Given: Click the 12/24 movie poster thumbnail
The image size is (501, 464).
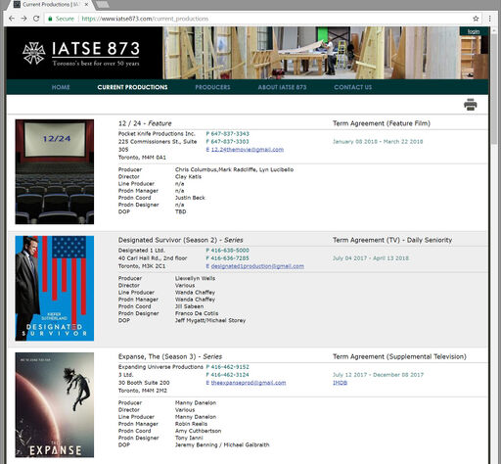Looking at the screenshot, I should 55,171.
